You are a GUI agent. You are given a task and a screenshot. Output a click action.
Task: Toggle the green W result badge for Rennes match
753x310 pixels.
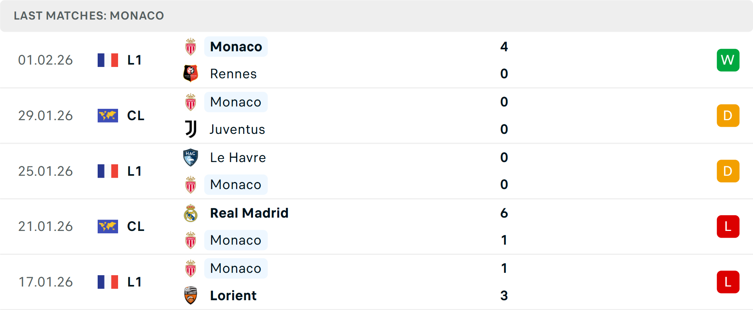click(728, 60)
